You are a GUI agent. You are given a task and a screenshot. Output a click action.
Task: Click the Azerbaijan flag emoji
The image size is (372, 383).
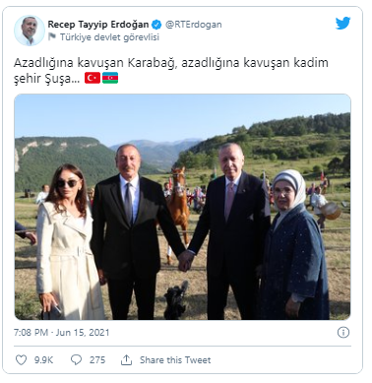110,78
